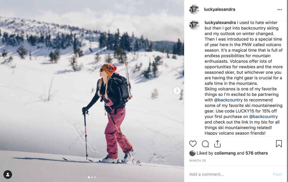The height and width of the screenshot is (182, 288).
Task: Open the MARCH 25 post date
Action: click(x=197, y=160)
